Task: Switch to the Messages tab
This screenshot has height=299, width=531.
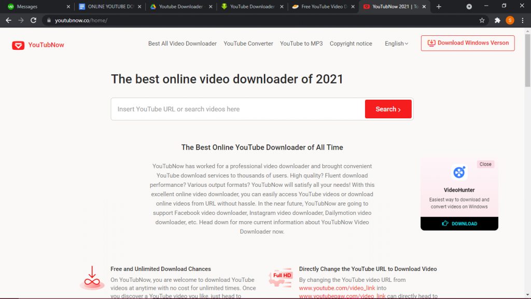Action: [x=36, y=7]
